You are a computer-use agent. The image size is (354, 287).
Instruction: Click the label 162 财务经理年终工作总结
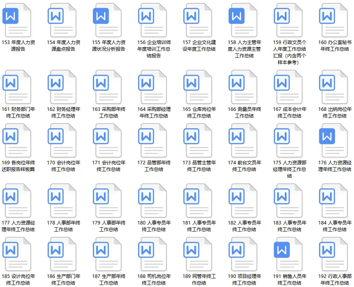click(63, 112)
